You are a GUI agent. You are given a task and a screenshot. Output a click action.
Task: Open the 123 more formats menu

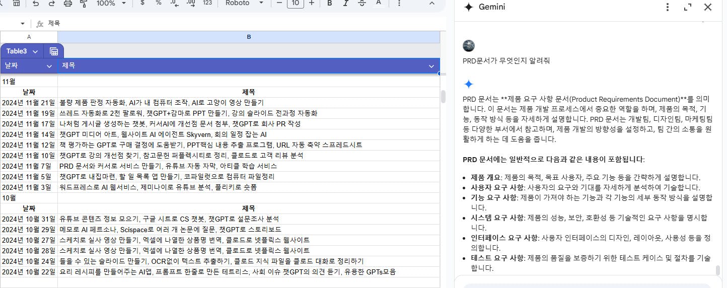pyautogui.click(x=207, y=3)
